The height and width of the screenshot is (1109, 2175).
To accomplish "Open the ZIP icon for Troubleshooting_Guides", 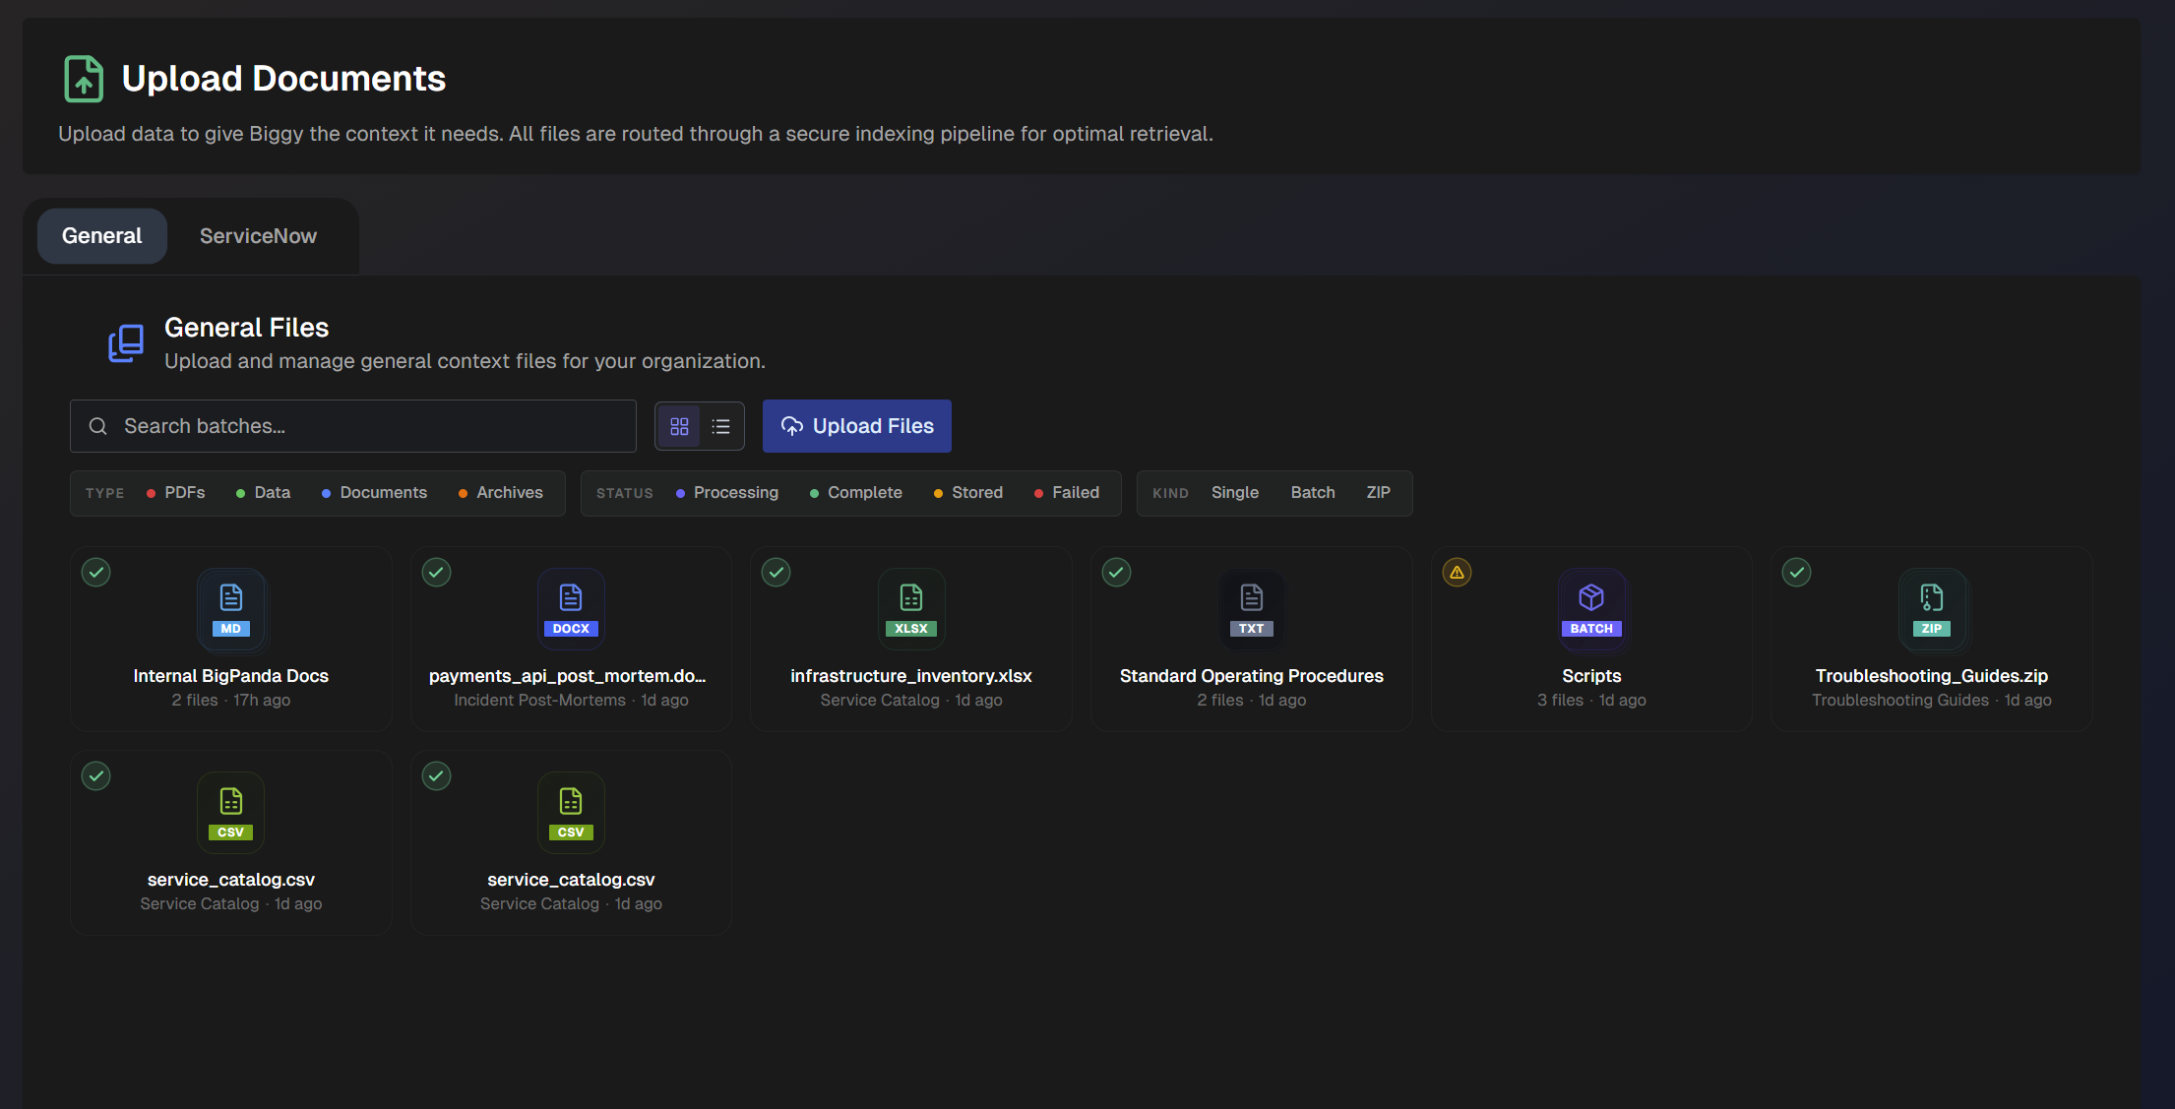I will coord(1932,609).
